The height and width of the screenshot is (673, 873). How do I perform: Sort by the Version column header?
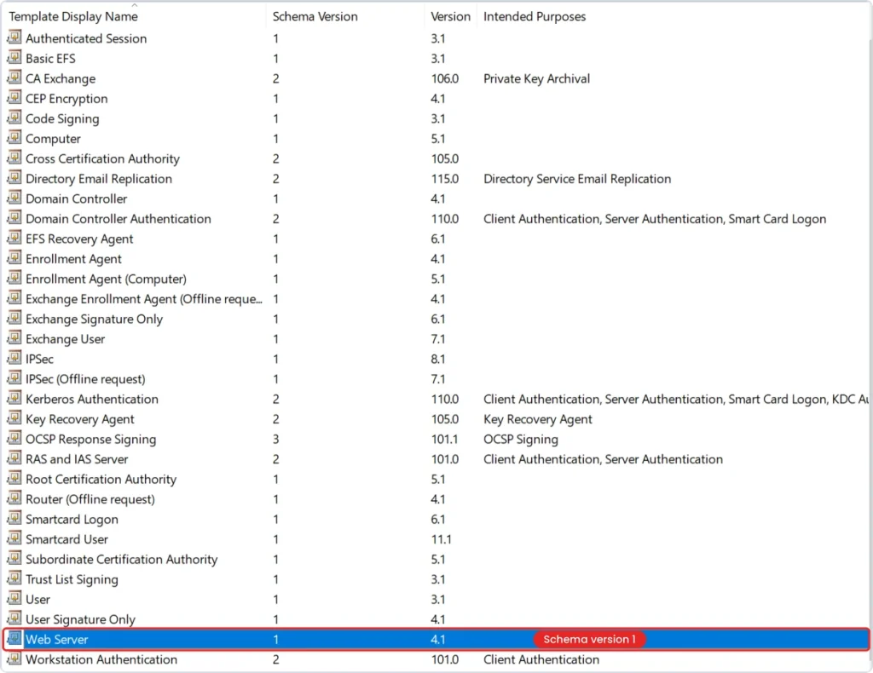click(450, 17)
